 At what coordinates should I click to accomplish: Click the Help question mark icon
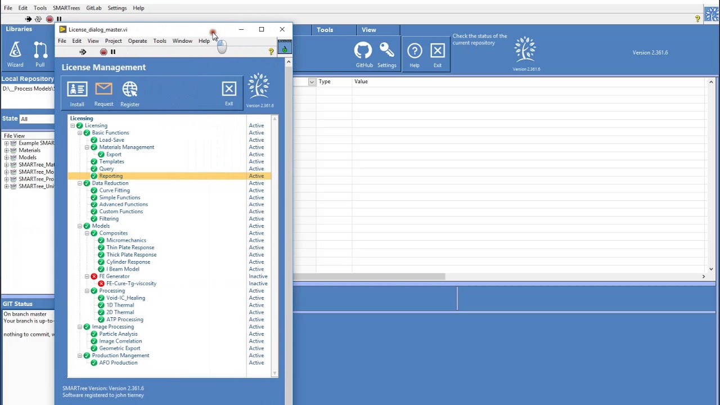click(415, 51)
